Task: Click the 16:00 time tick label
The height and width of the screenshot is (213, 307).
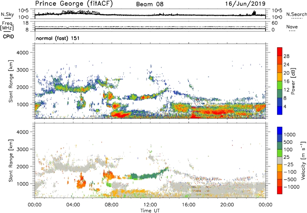Action: [x=188, y=205]
